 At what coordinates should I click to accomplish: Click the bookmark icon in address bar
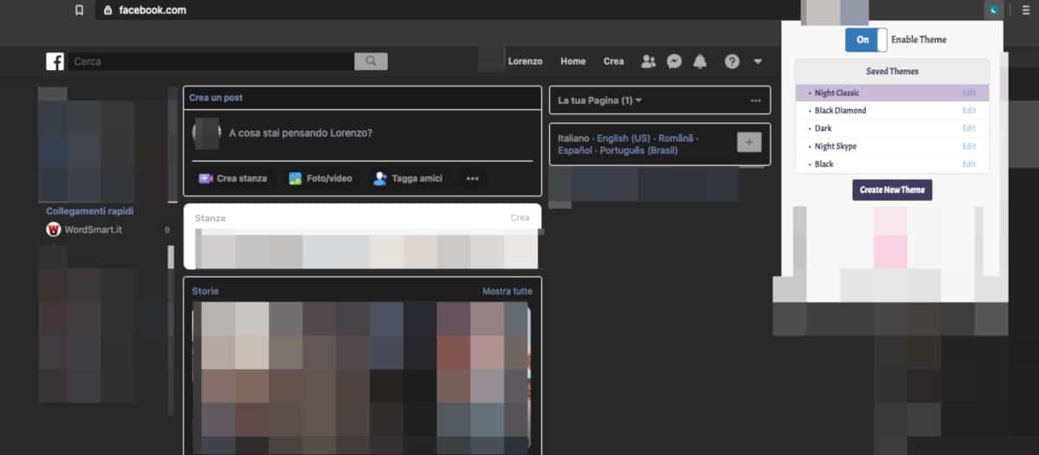click(x=80, y=10)
